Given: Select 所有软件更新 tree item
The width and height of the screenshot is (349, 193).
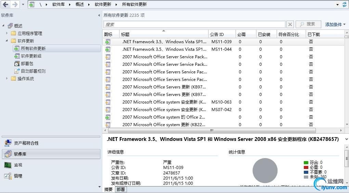Looking at the screenshot, I should coord(57,48).
